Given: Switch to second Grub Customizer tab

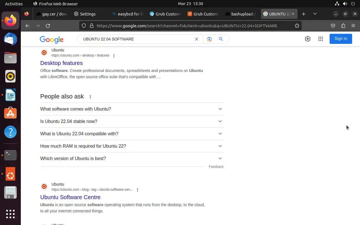Looking at the screenshot, I should click(x=203, y=14).
